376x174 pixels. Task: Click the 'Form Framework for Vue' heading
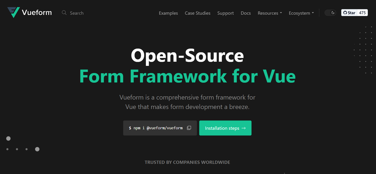(187, 76)
